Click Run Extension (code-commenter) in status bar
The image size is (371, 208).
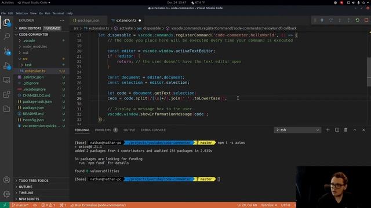tap(98, 205)
